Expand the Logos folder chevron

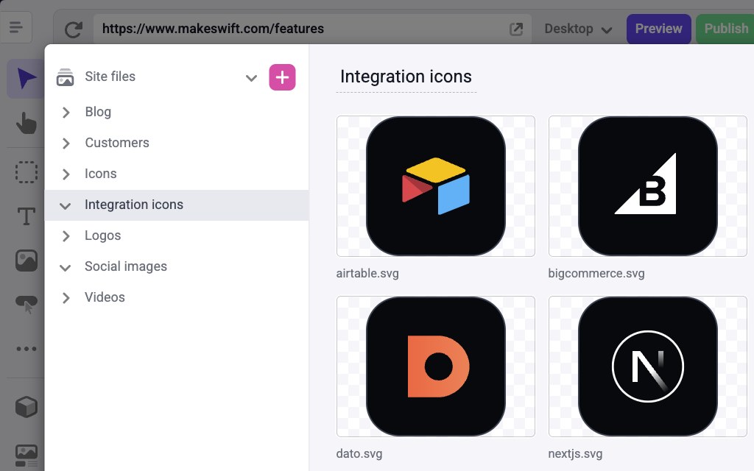pyautogui.click(x=66, y=236)
